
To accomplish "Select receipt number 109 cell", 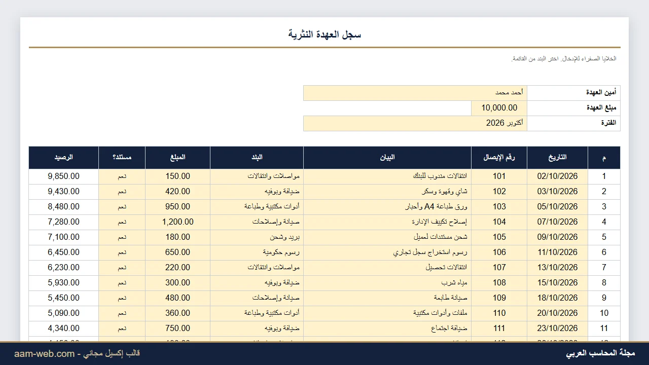I will point(499,298).
